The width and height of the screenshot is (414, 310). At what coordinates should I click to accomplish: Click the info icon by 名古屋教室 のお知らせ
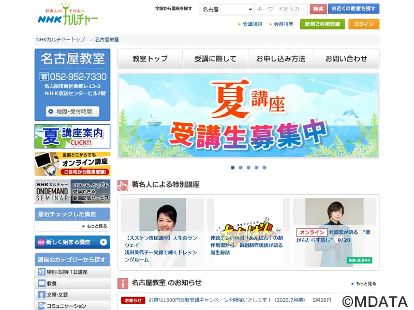(x=123, y=283)
